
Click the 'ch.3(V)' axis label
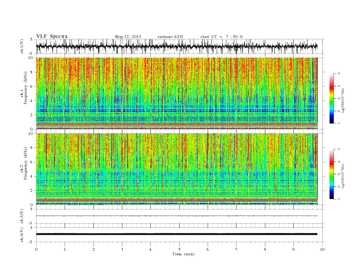22,216
